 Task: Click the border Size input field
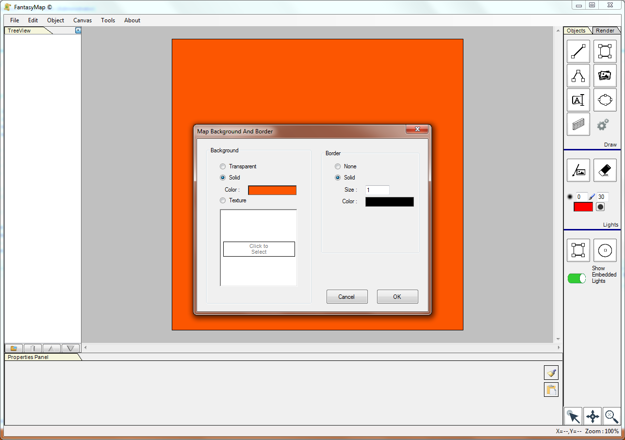pos(378,190)
